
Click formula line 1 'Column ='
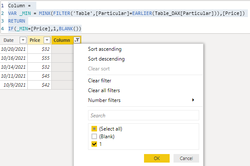[19, 6]
